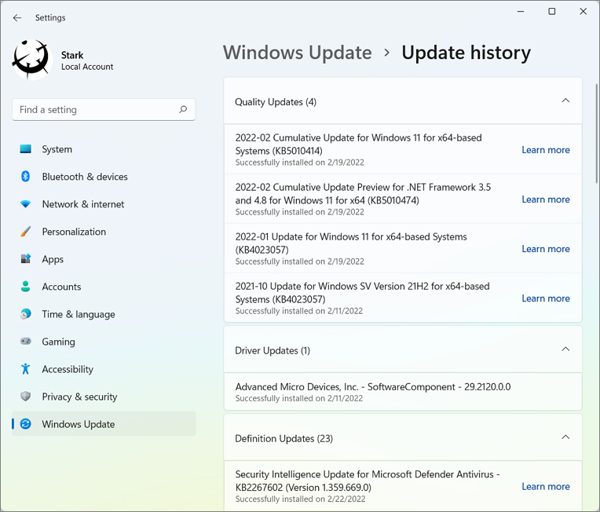Click Windows Update breadcrumb link
The image size is (600, 512).
298,53
